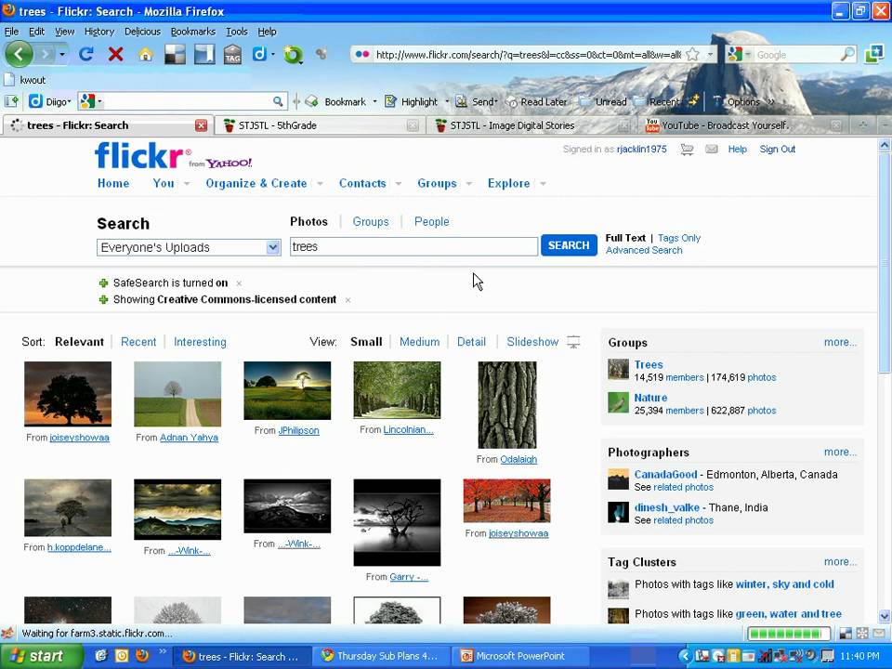Select Full Text search mode
The height and width of the screenshot is (669, 892).
tap(625, 238)
